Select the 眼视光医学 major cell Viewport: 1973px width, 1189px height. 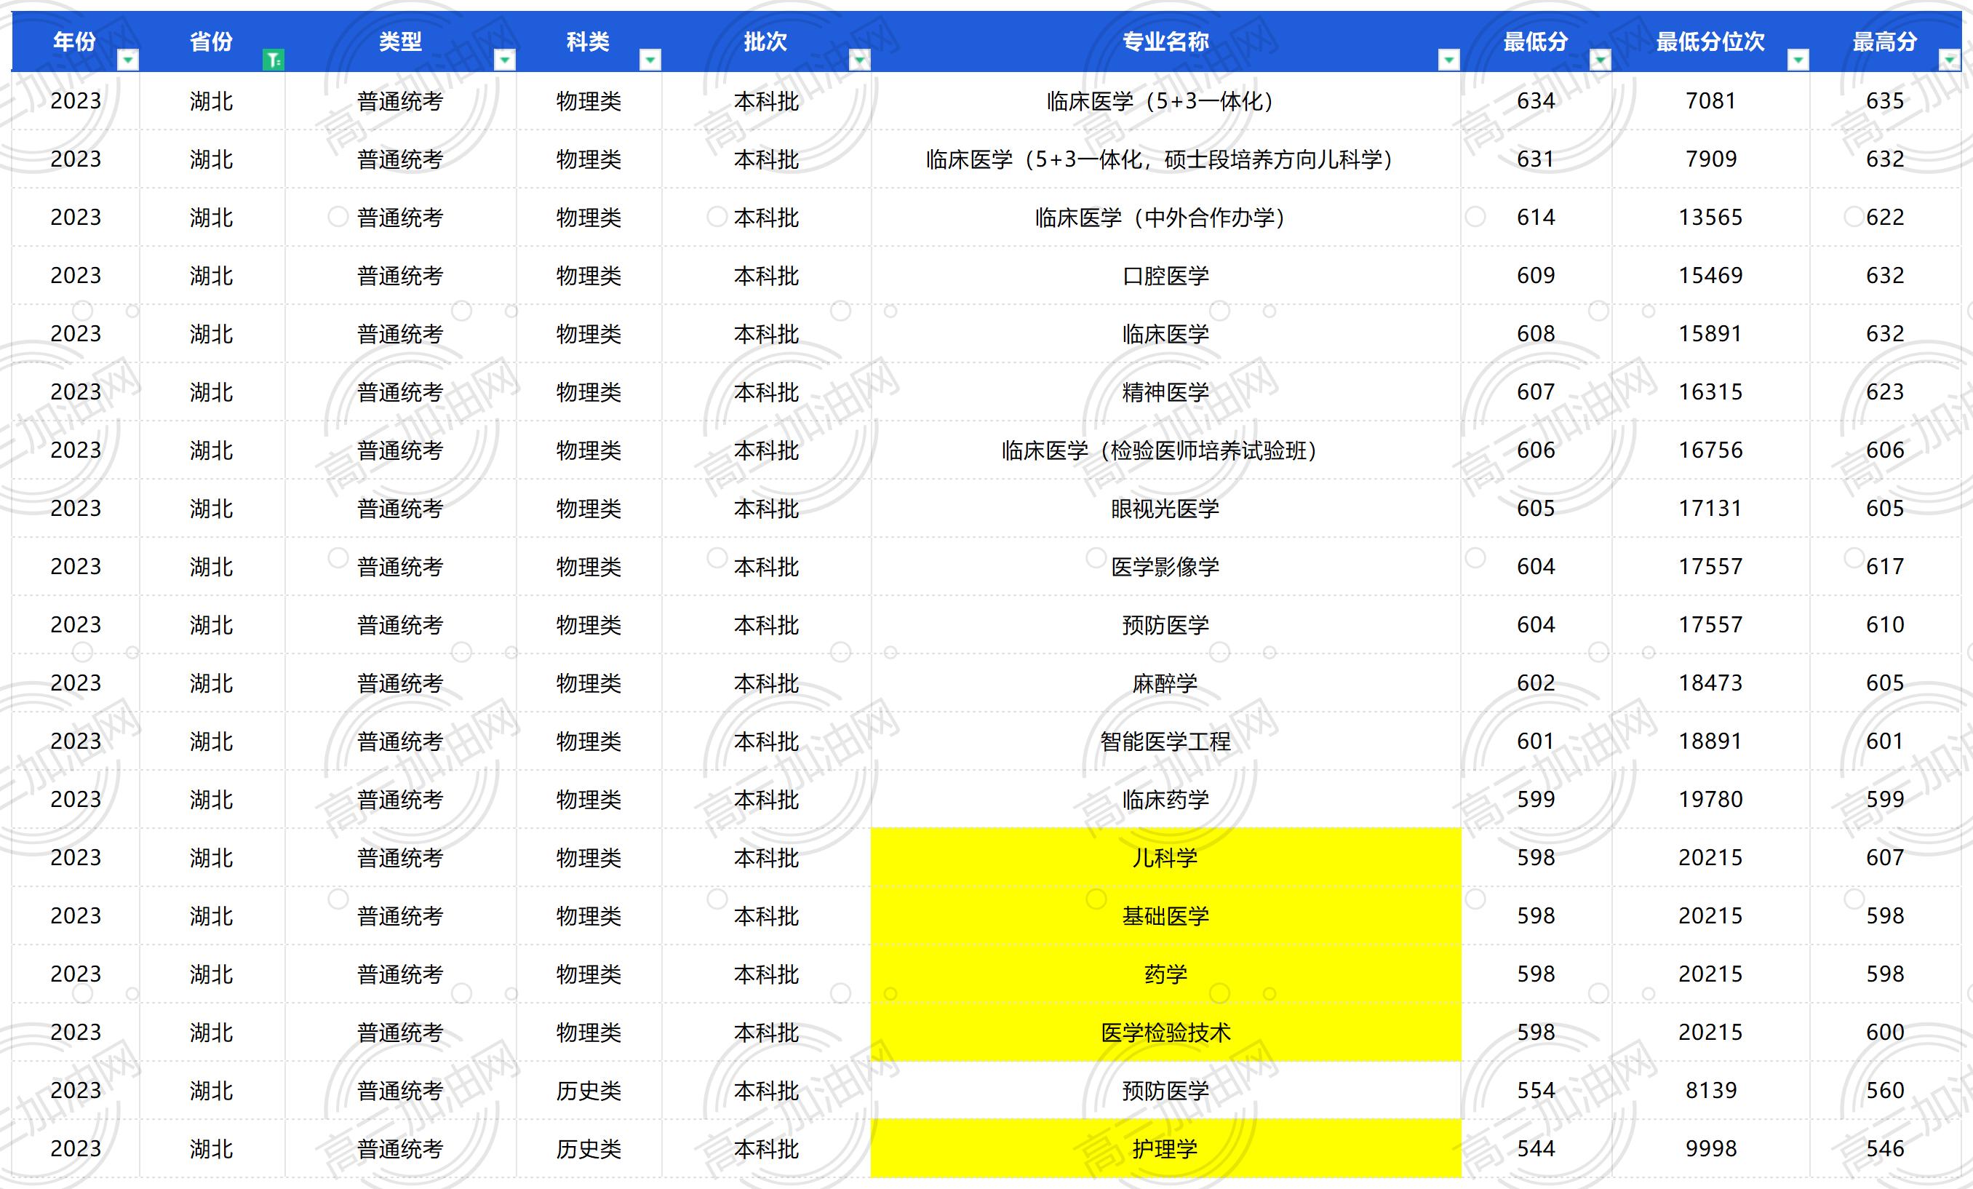tap(1166, 509)
